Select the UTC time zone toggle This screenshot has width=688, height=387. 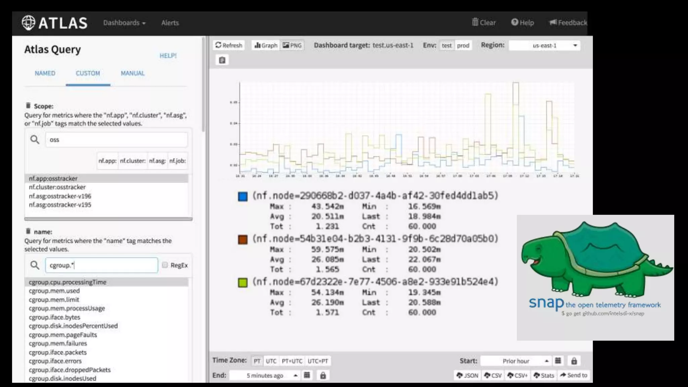pos(271,361)
